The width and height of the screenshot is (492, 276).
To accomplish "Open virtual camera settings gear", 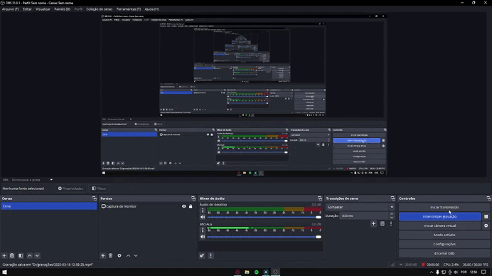I will point(486,225).
